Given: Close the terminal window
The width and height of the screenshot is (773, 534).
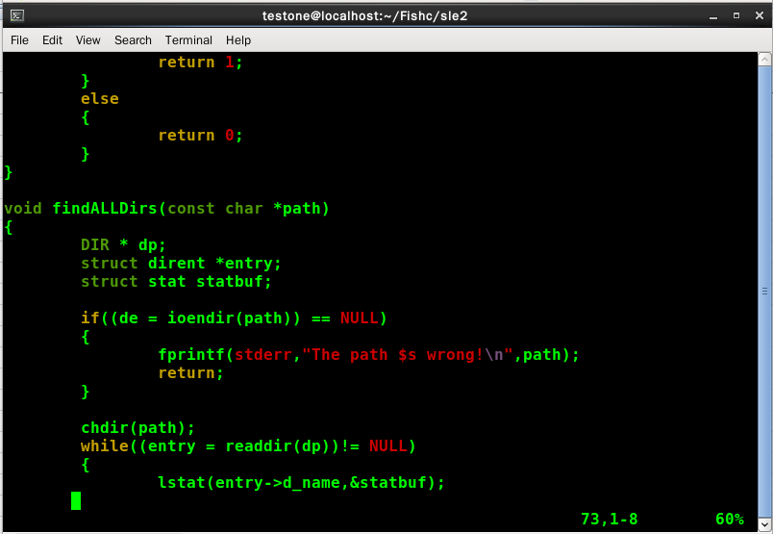Looking at the screenshot, I should pyautogui.click(x=757, y=15).
